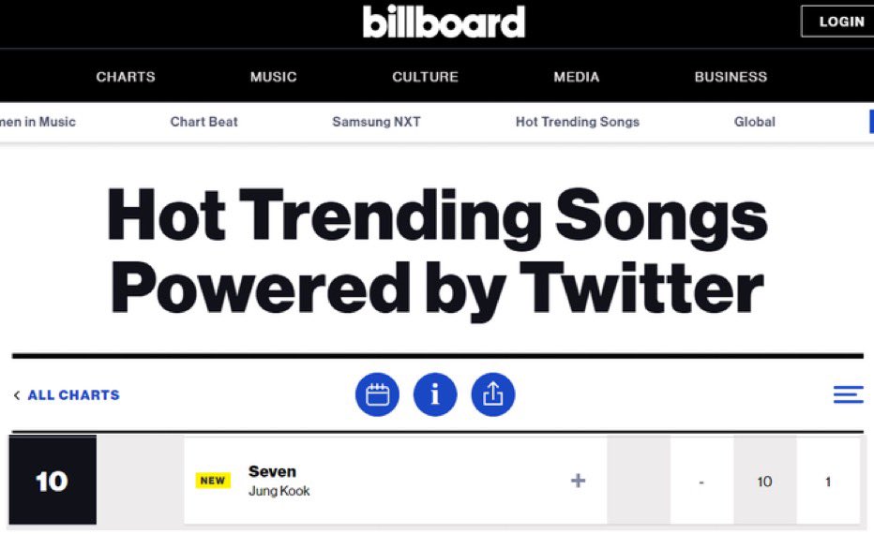Open the CHARTS menu
The image size is (874, 534).
click(x=126, y=77)
